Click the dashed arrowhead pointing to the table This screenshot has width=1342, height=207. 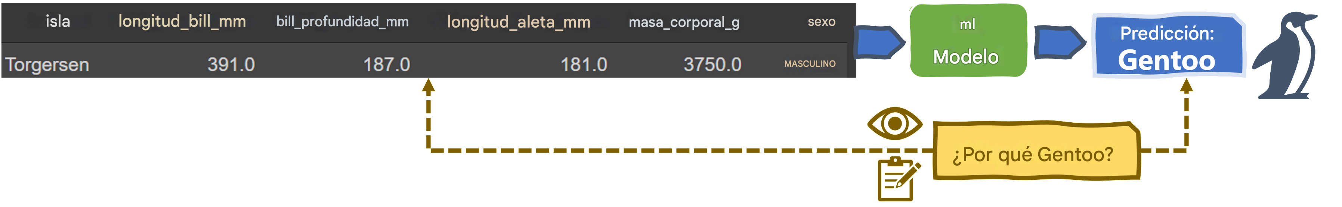pos(428,86)
